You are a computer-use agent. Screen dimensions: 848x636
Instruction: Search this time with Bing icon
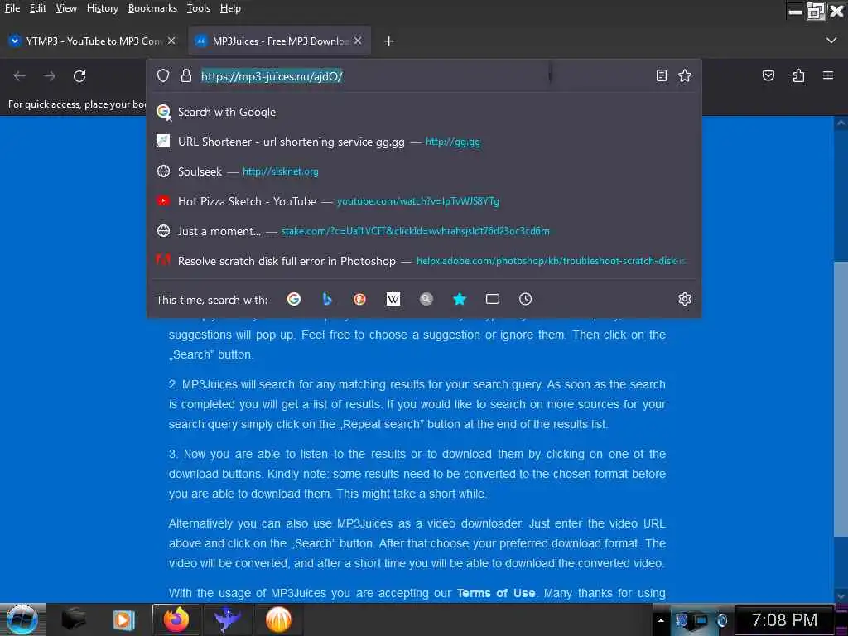326,299
